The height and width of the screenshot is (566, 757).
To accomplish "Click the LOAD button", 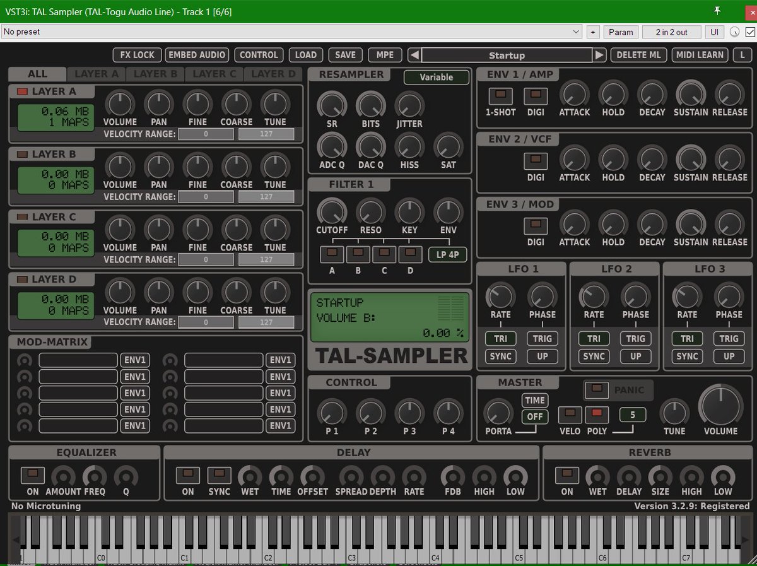I will (306, 55).
